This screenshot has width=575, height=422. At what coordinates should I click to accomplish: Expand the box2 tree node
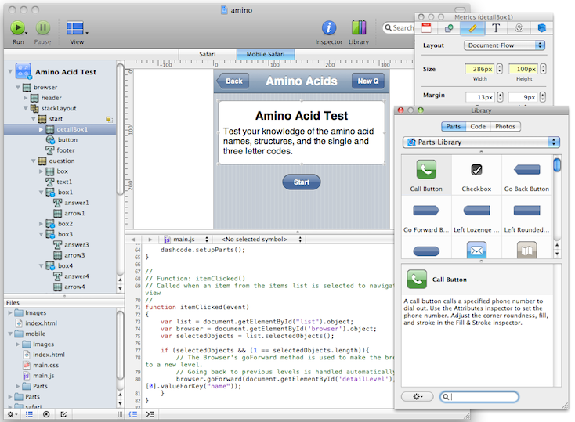(x=41, y=224)
